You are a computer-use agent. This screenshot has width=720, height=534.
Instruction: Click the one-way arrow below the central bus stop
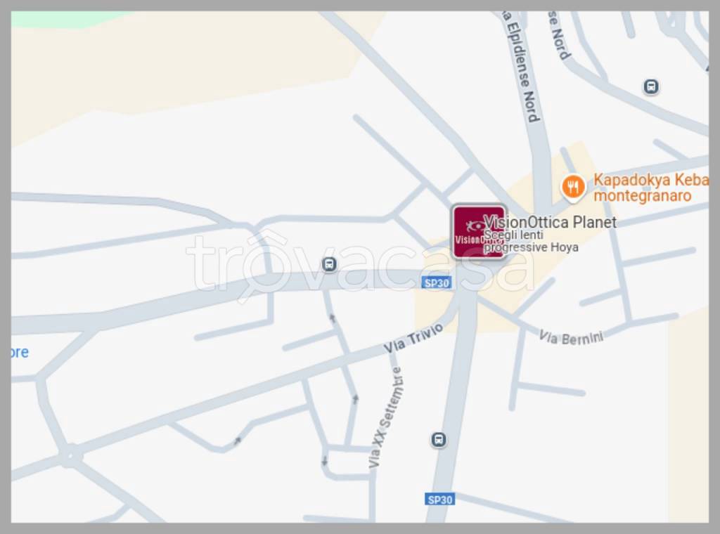point(333,318)
